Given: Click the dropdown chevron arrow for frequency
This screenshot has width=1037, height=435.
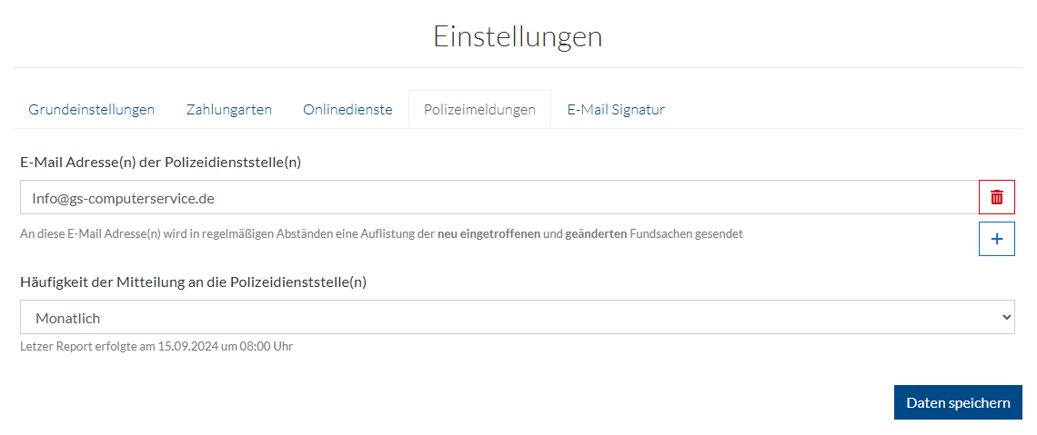Looking at the screenshot, I should [x=1006, y=317].
